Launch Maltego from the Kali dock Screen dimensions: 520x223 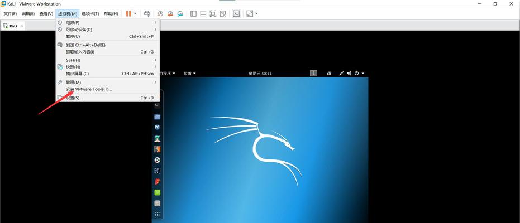coord(157,171)
